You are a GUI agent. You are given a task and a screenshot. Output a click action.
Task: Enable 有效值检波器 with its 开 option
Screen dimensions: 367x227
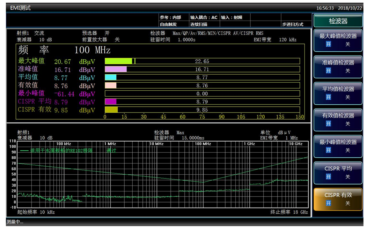[x=328, y=124]
